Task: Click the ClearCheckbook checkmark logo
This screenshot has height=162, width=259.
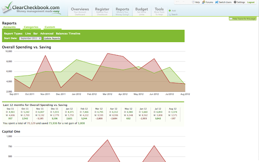Action: click(7, 7)
